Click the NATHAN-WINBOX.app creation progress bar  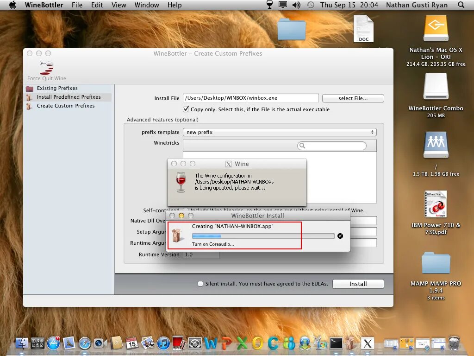pos(263,236)
